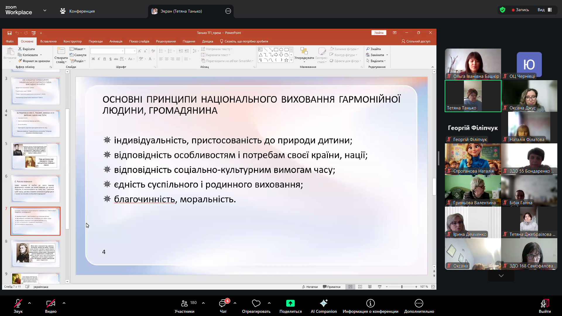Click the zoom in plus button in PowerPoint
The height and width of the screenshot is (316, 562).
point(416,287)
